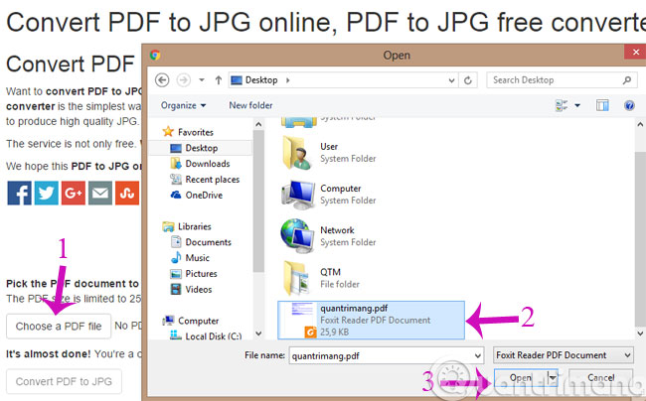Viewport: 646px width, 401px height.
Task: Expand the address bar path dropdown
Action: pos(451,80)
